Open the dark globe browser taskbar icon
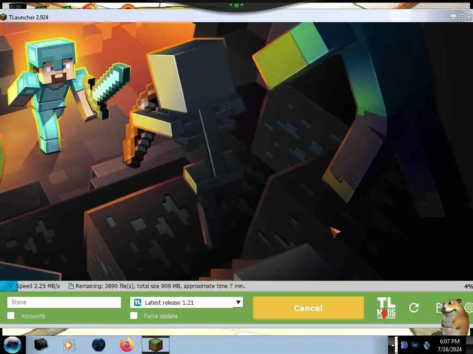The image size is (473, 354). pos(99,345)
